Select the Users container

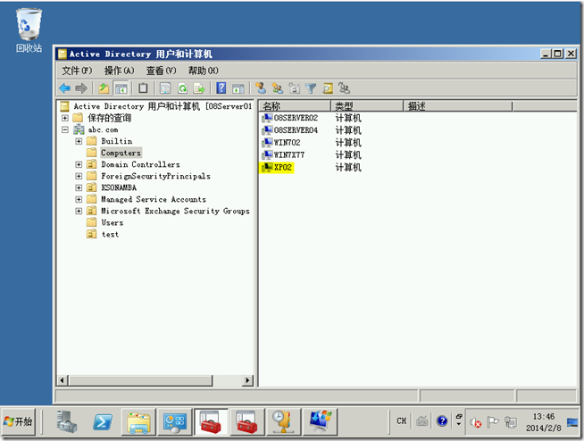tap(113, 223)
